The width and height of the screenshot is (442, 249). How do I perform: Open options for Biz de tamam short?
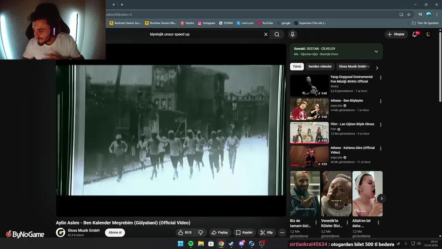(x=316, y=223)
